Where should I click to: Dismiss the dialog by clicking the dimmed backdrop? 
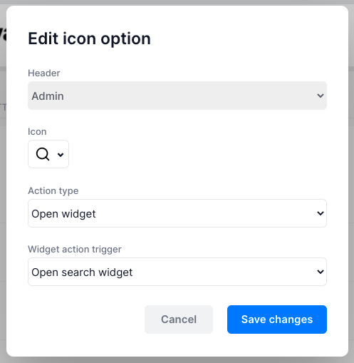351,180
